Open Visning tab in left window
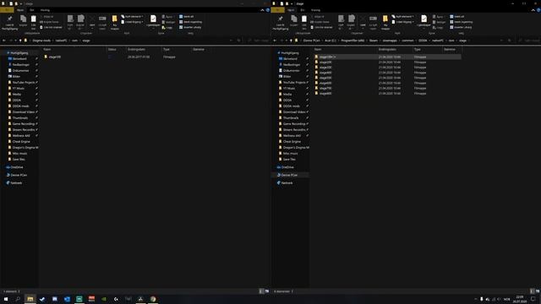 pyautogui.click(x=45, y=10)
